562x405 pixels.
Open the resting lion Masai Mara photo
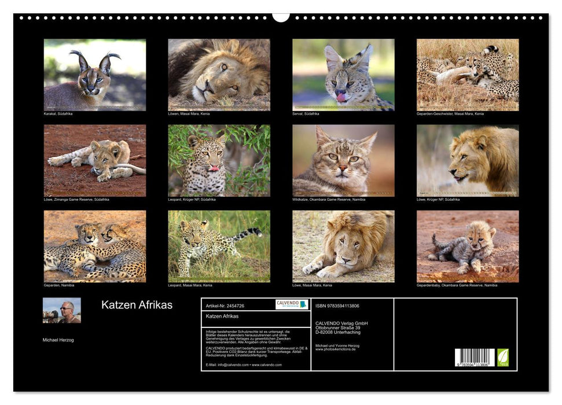pos(219,75)
